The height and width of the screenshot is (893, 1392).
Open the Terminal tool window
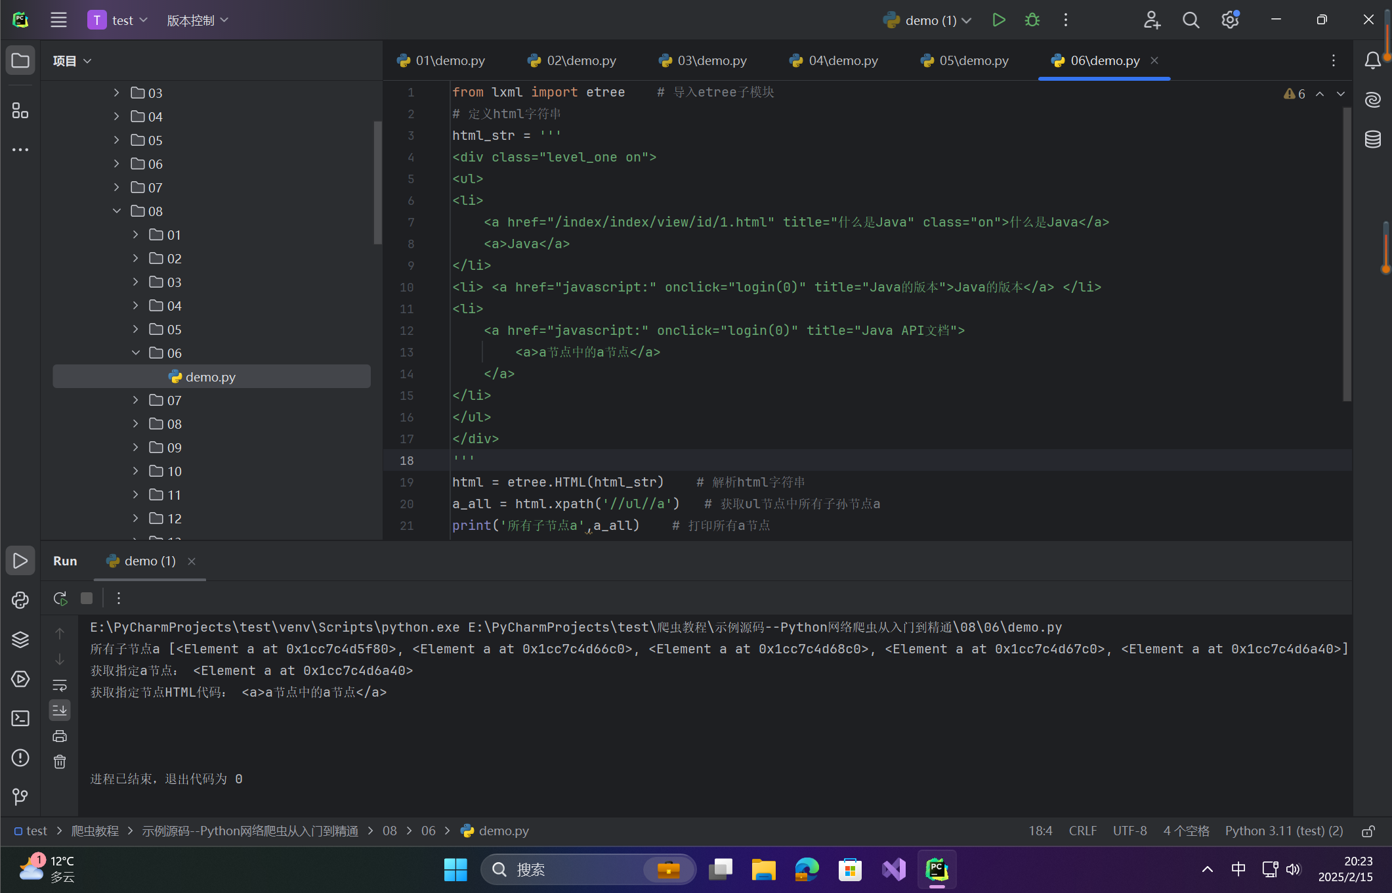20,718
